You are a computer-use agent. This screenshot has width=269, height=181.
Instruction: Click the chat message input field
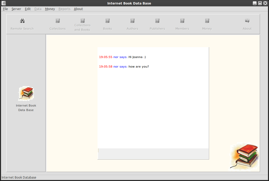point(153,154)
